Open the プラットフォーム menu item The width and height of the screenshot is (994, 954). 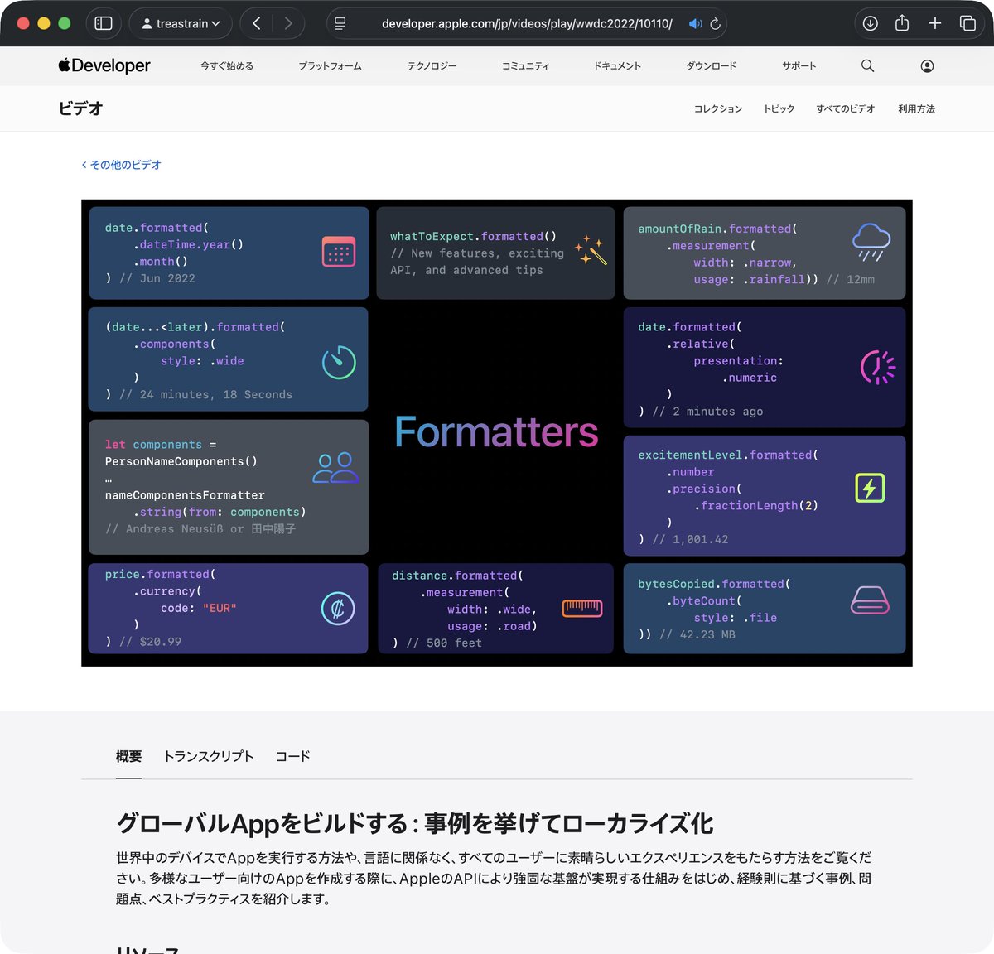[x=331, y=65]
